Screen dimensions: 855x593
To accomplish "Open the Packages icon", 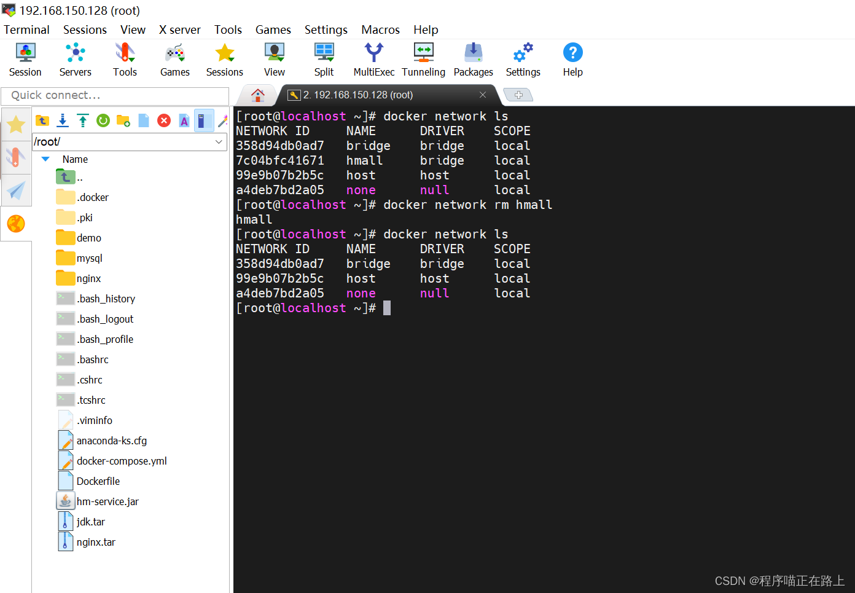I will [473, 60].
